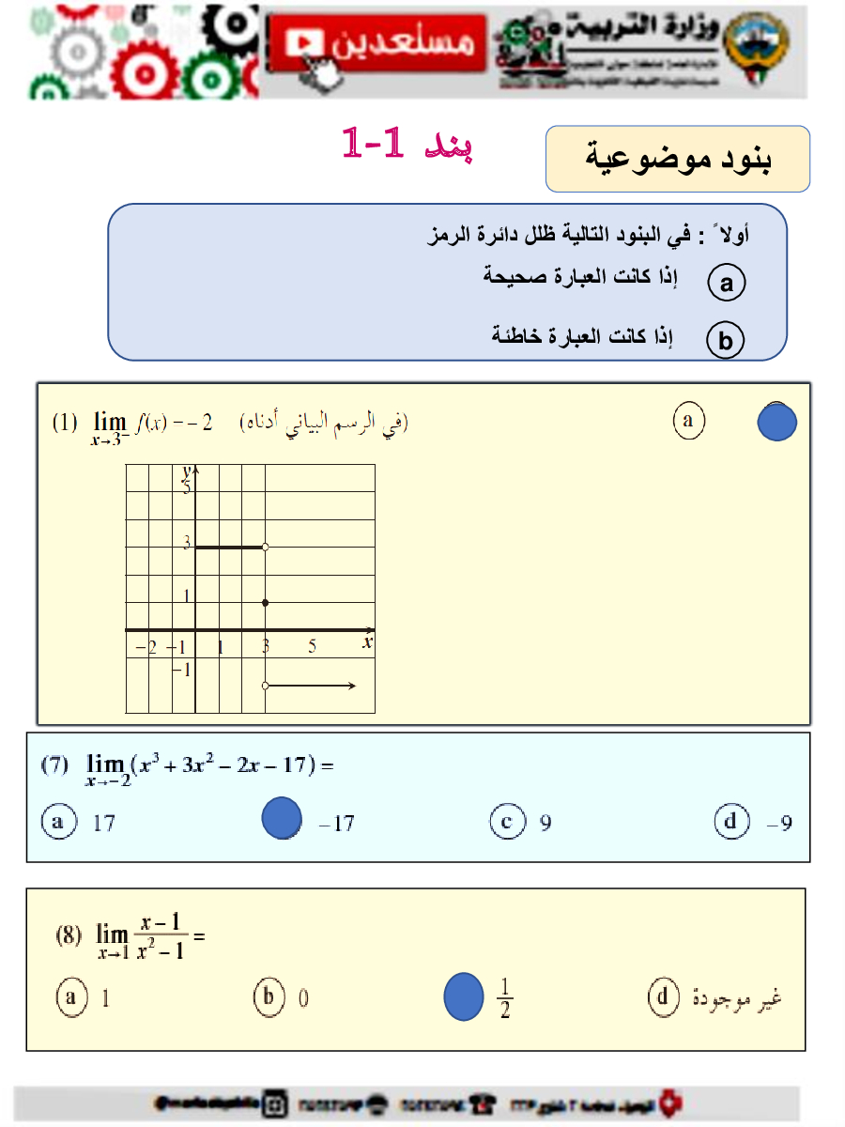
Task: Click the function graph in question 1
Action: click(250, 588)
